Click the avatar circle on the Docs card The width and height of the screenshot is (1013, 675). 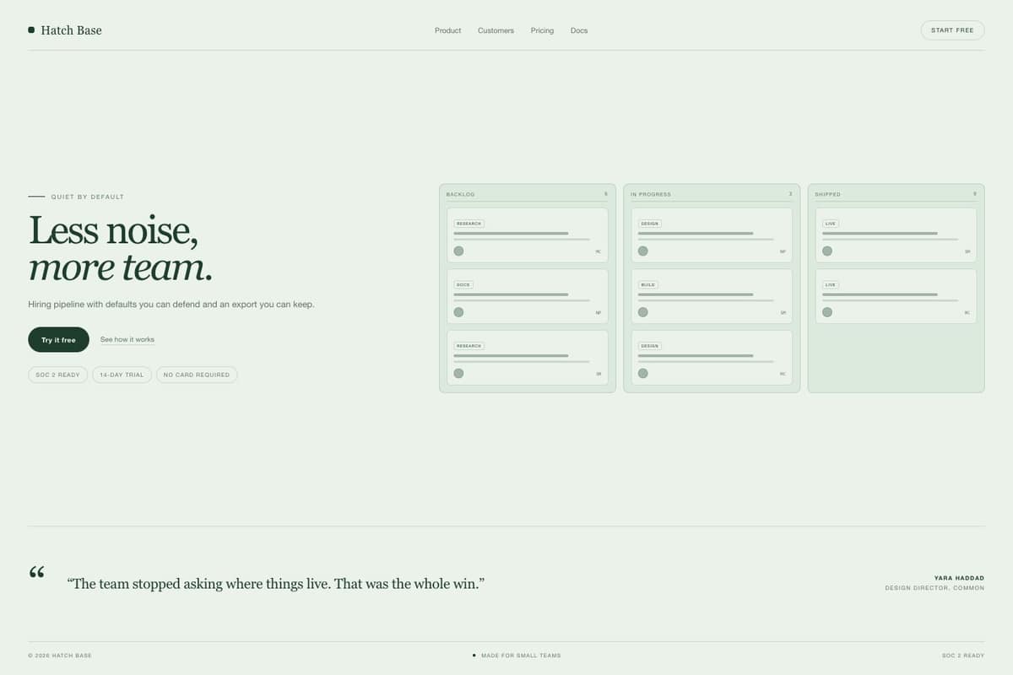pos(458,312)
